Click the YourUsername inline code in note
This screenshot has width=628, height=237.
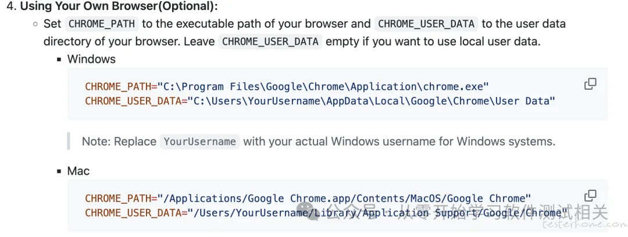tap(200, 142)
